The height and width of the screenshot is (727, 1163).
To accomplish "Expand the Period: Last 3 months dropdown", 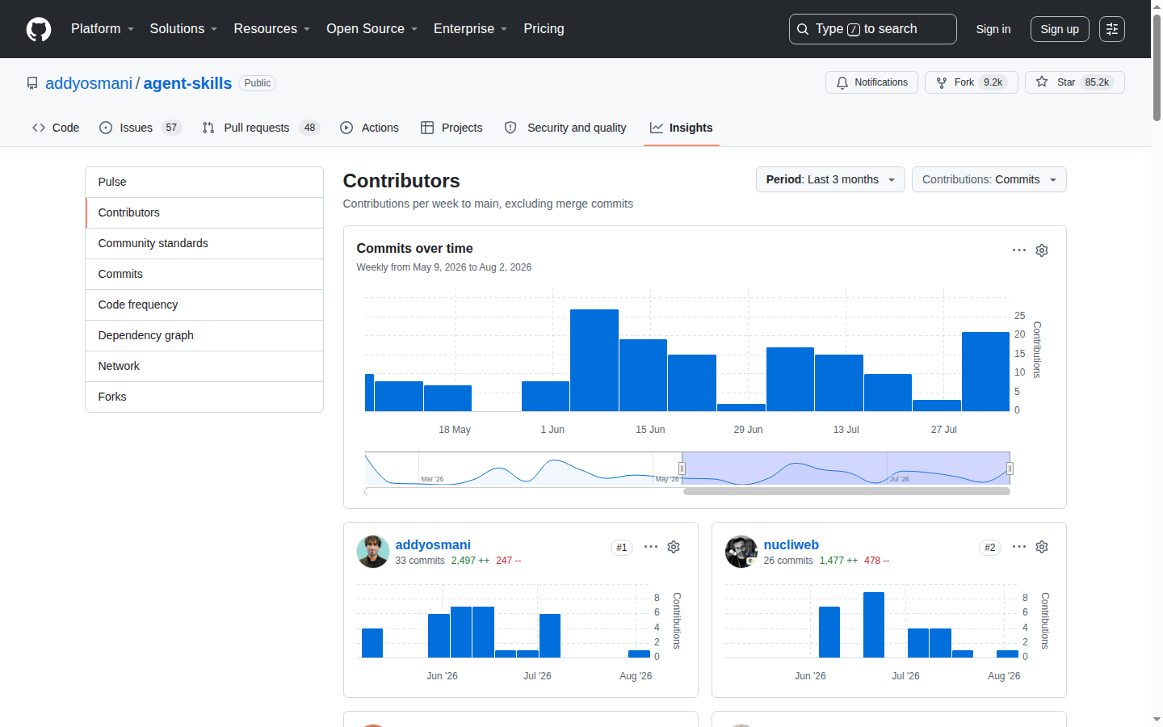I will (x=830, y=179).
